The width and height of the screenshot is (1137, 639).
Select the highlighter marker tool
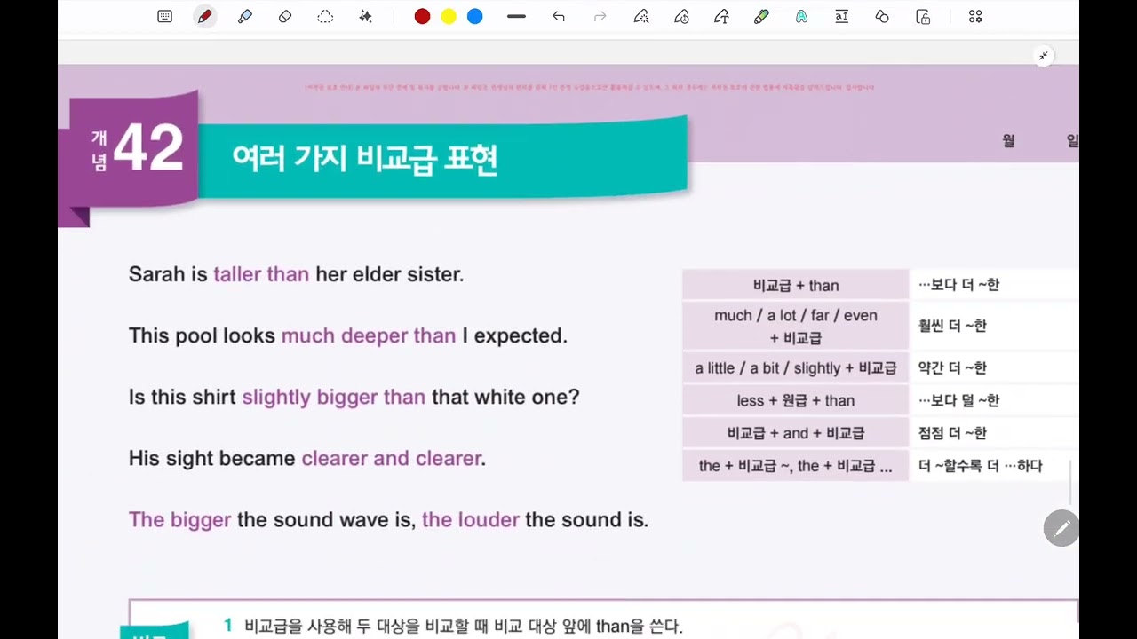[x=245, y=16]
